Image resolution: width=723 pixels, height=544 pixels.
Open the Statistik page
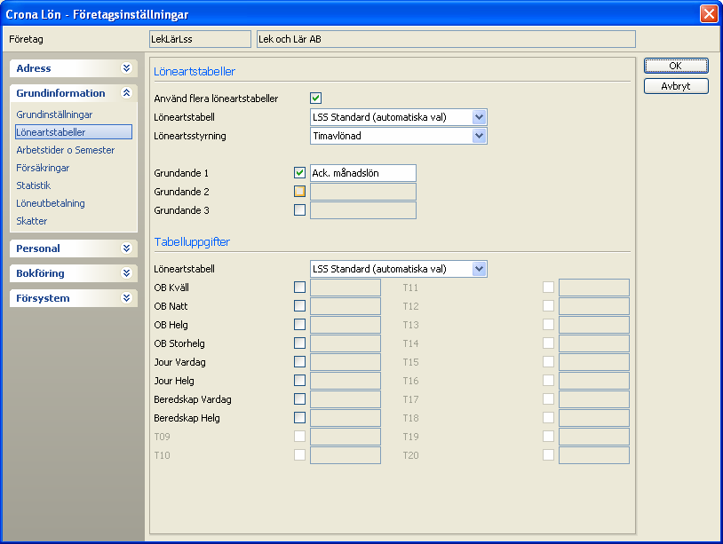(34, 185)
